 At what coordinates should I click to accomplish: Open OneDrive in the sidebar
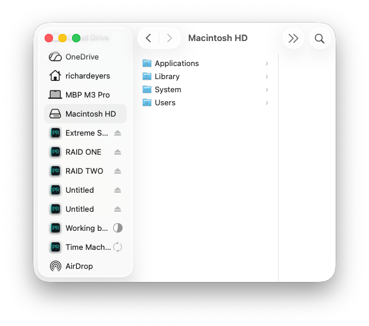85,57
